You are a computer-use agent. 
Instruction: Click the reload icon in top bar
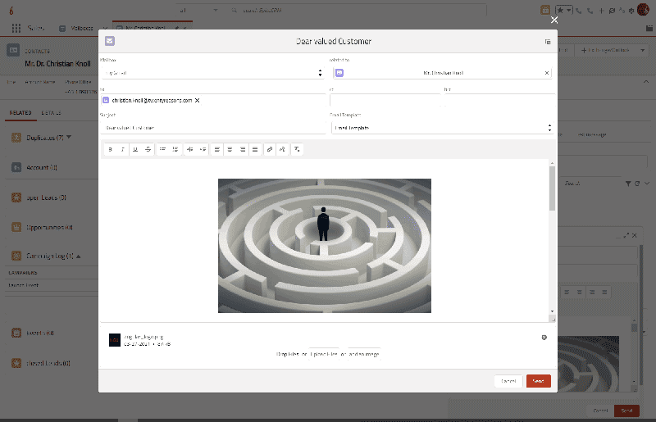[612, 11]
